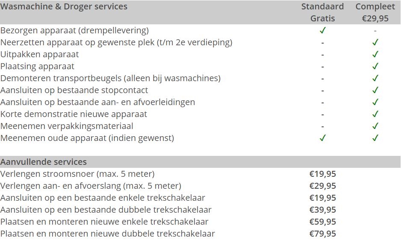Click Compleet checkmark for Aansluiten op stopcontact
Image resolution: width=401 pixels, height=240 pixels.
click(x=375, y=90)
